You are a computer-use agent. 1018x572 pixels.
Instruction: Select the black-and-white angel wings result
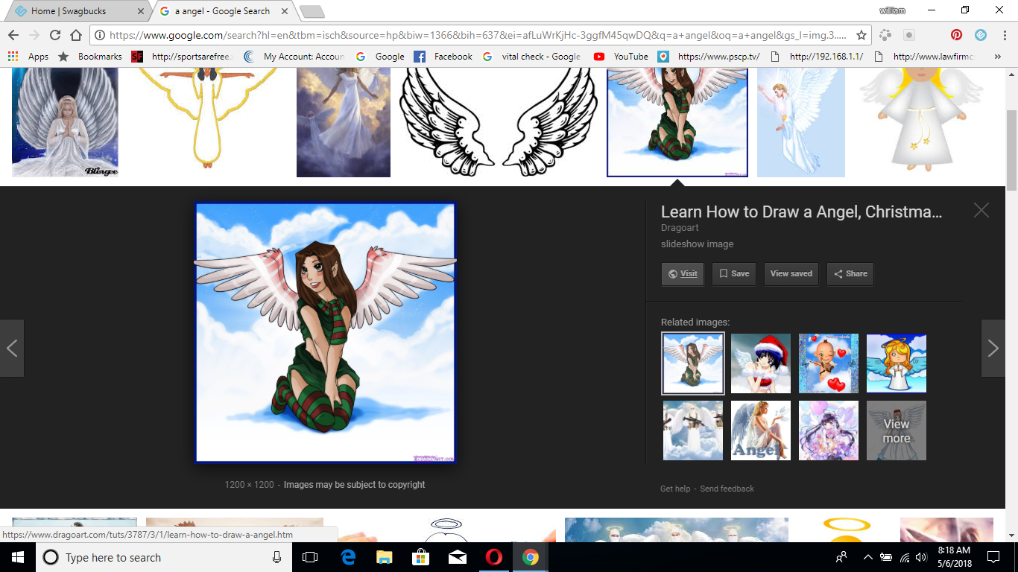pos(499,122)
